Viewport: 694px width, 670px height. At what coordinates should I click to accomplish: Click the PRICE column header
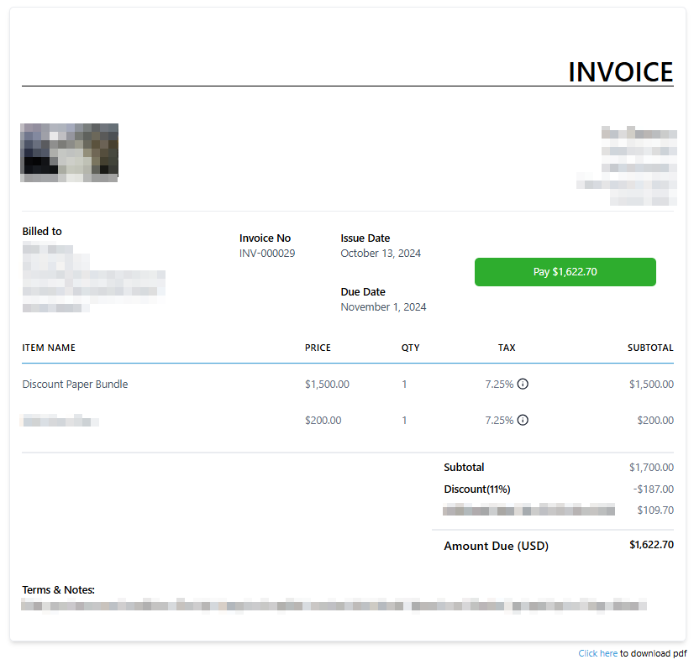318,348
